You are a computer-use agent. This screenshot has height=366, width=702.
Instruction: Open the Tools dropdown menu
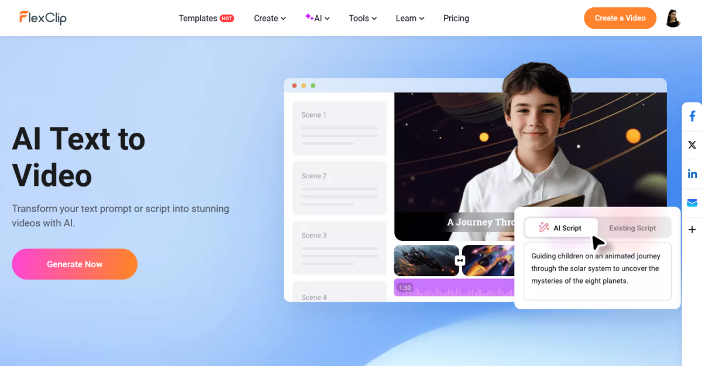tap(363, 18)
